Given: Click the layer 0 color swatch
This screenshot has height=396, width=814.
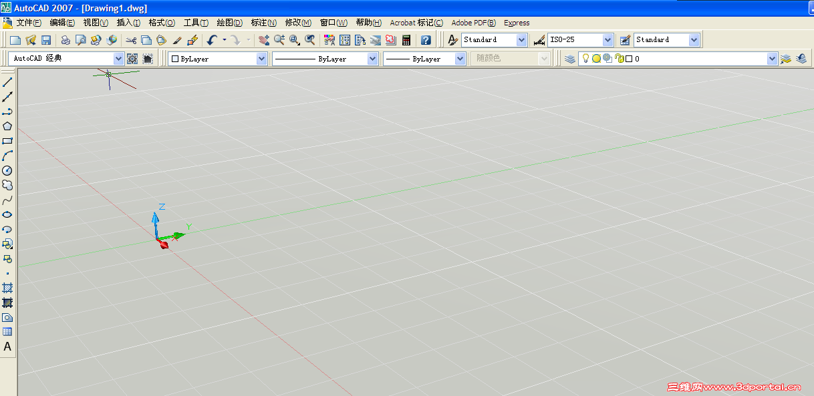Looking at the screenshot, I should [628, 59].
